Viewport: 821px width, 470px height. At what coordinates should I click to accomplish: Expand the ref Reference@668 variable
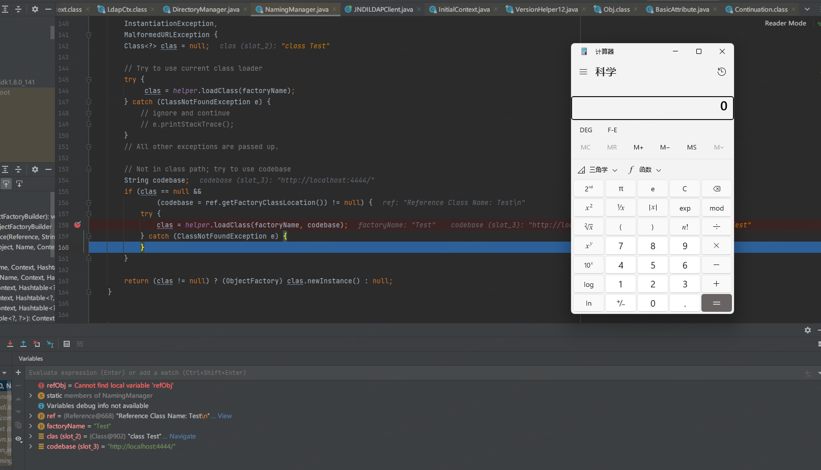[31, 416]
